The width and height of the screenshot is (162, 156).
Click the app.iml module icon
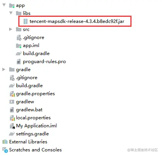click(x=19, y=46)
